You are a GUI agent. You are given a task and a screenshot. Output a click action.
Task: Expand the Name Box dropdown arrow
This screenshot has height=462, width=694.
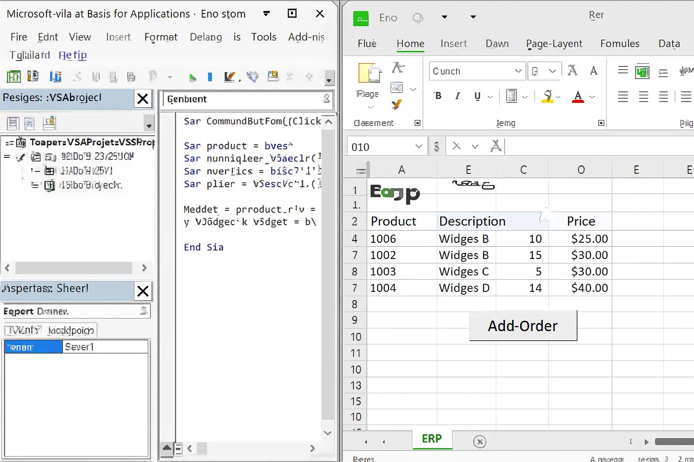click(418, 147)
